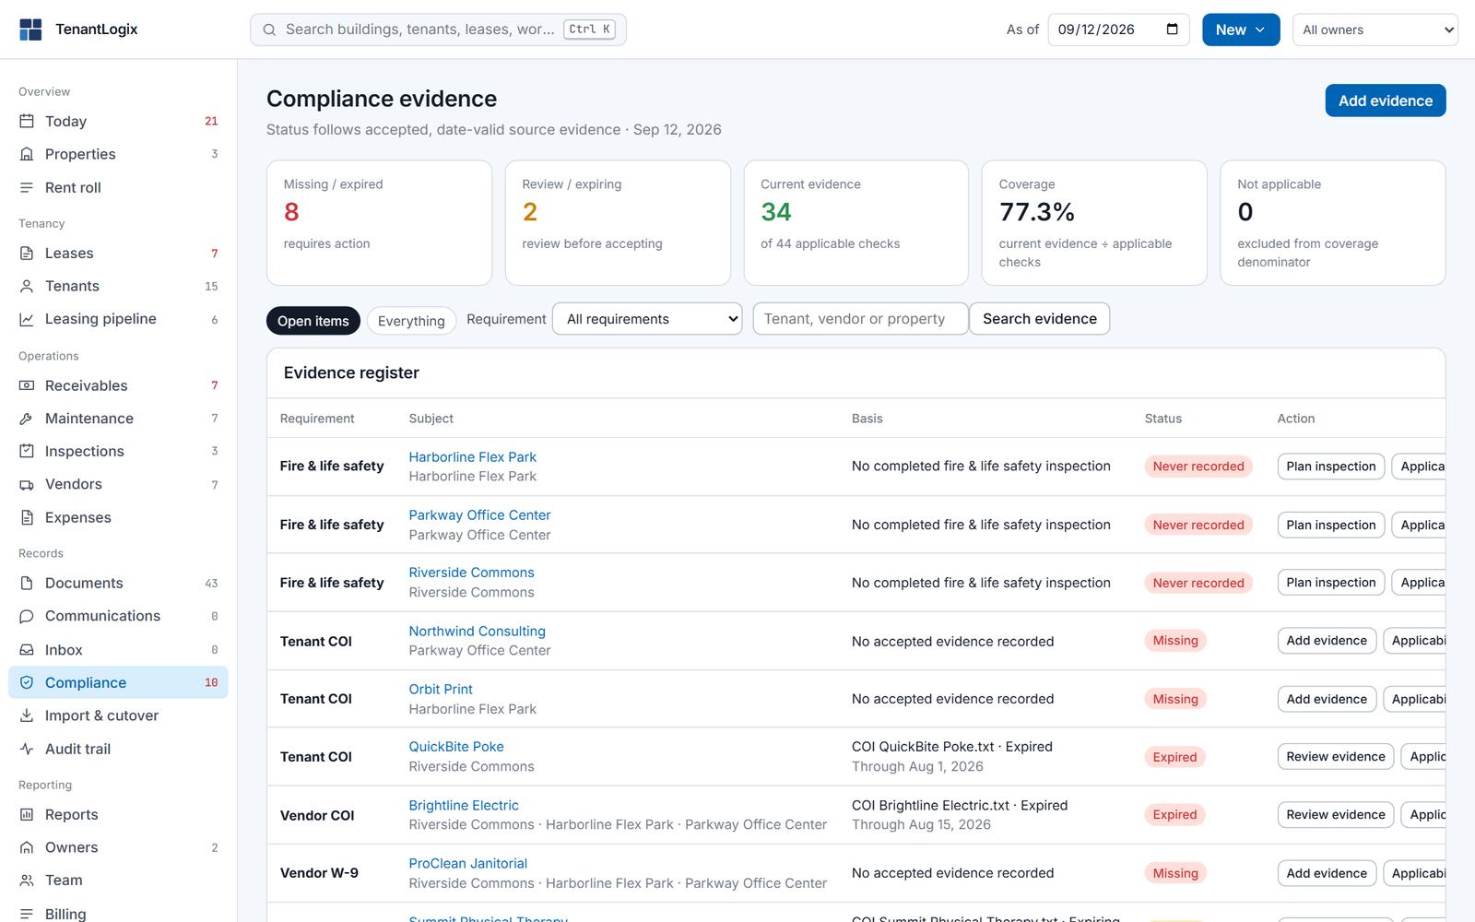Focus the global search field
Screen dimensions: 1475x922
click(x=438, y=30)
